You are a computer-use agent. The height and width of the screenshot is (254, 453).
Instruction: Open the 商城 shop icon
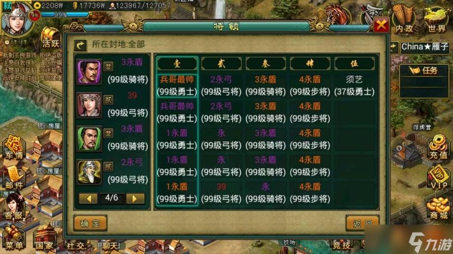pos(439,208)
